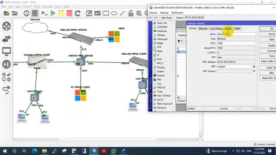The width and height of the screenshot is (276, 155).
Task: Select the MikroTik-PPPOE-SERVER router node
Action: pos(82,38)
